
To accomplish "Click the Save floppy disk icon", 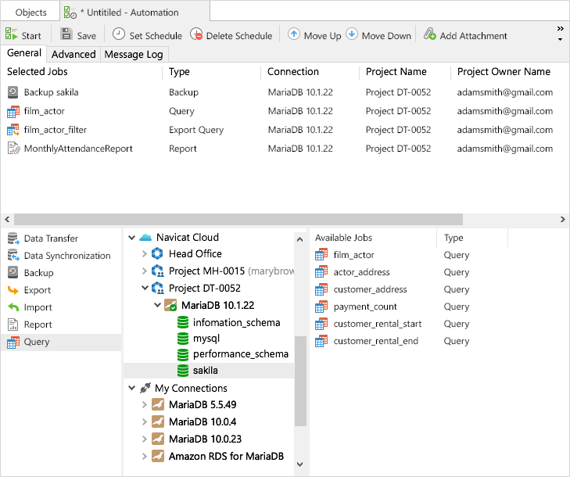I will [66, 34].
